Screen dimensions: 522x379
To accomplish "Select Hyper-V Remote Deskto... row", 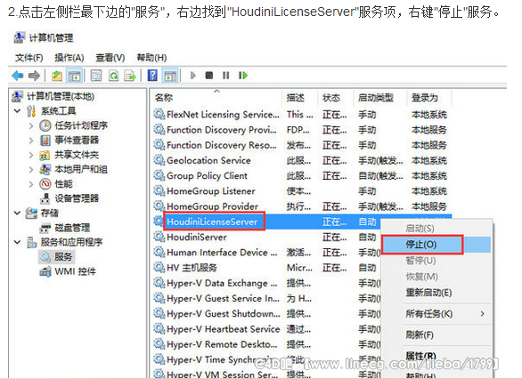I will pos(266,344).
